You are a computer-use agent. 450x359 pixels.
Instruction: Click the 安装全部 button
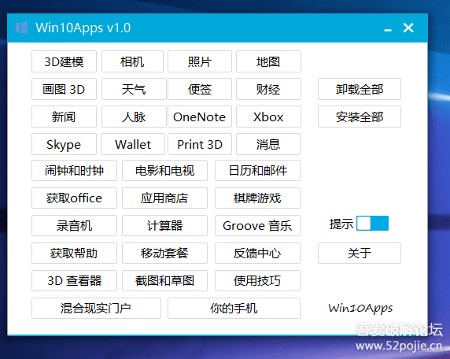pyautogui.click(x=360, y=117)
